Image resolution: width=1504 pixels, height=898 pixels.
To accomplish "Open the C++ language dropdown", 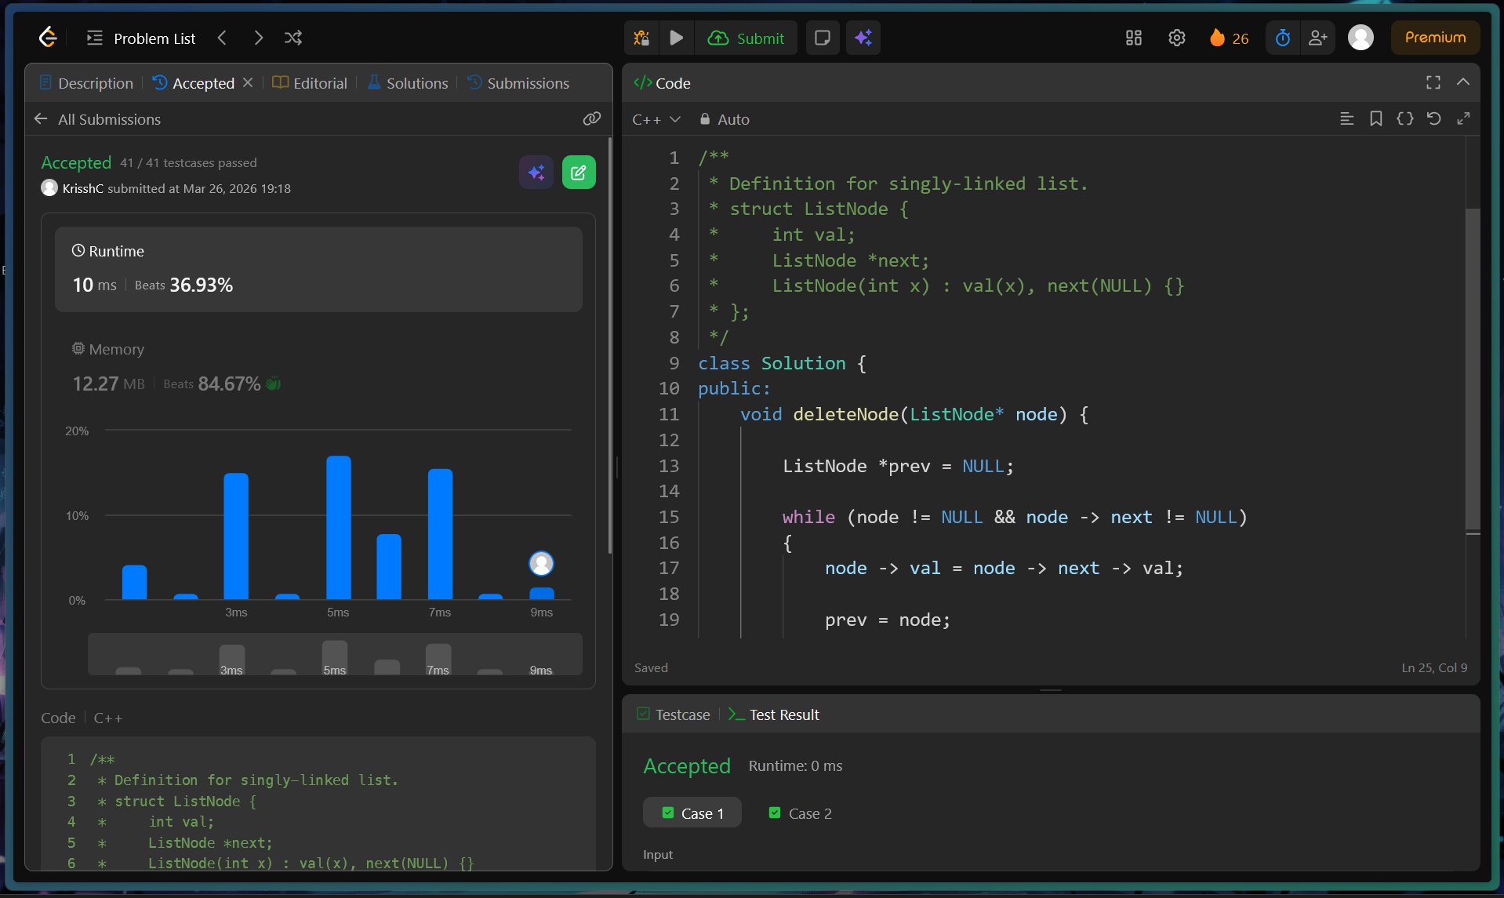I will click(x=656, y=119).
